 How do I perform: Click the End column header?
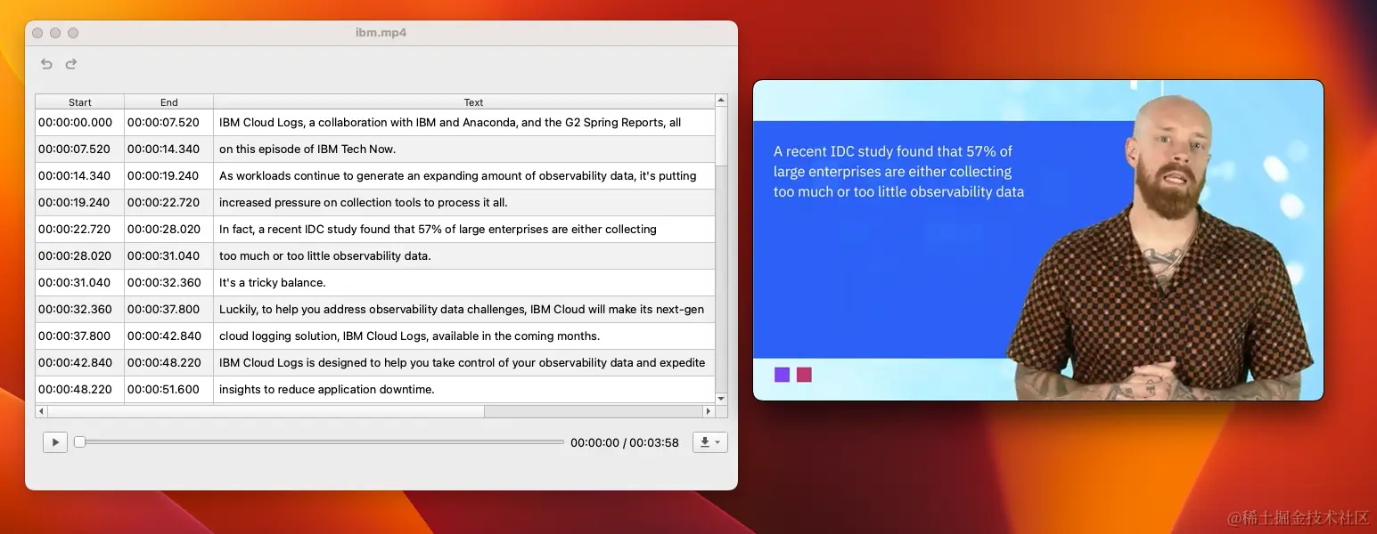click(x=169, y=102)
